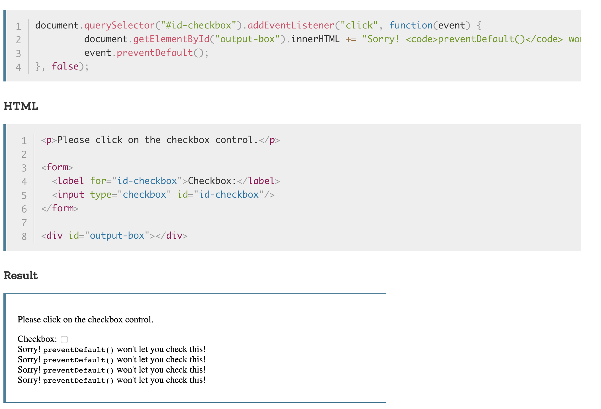The image size is (601, 409).
Task: Click the "Checkbox:" label in the Result box
Action: [37, 339]
